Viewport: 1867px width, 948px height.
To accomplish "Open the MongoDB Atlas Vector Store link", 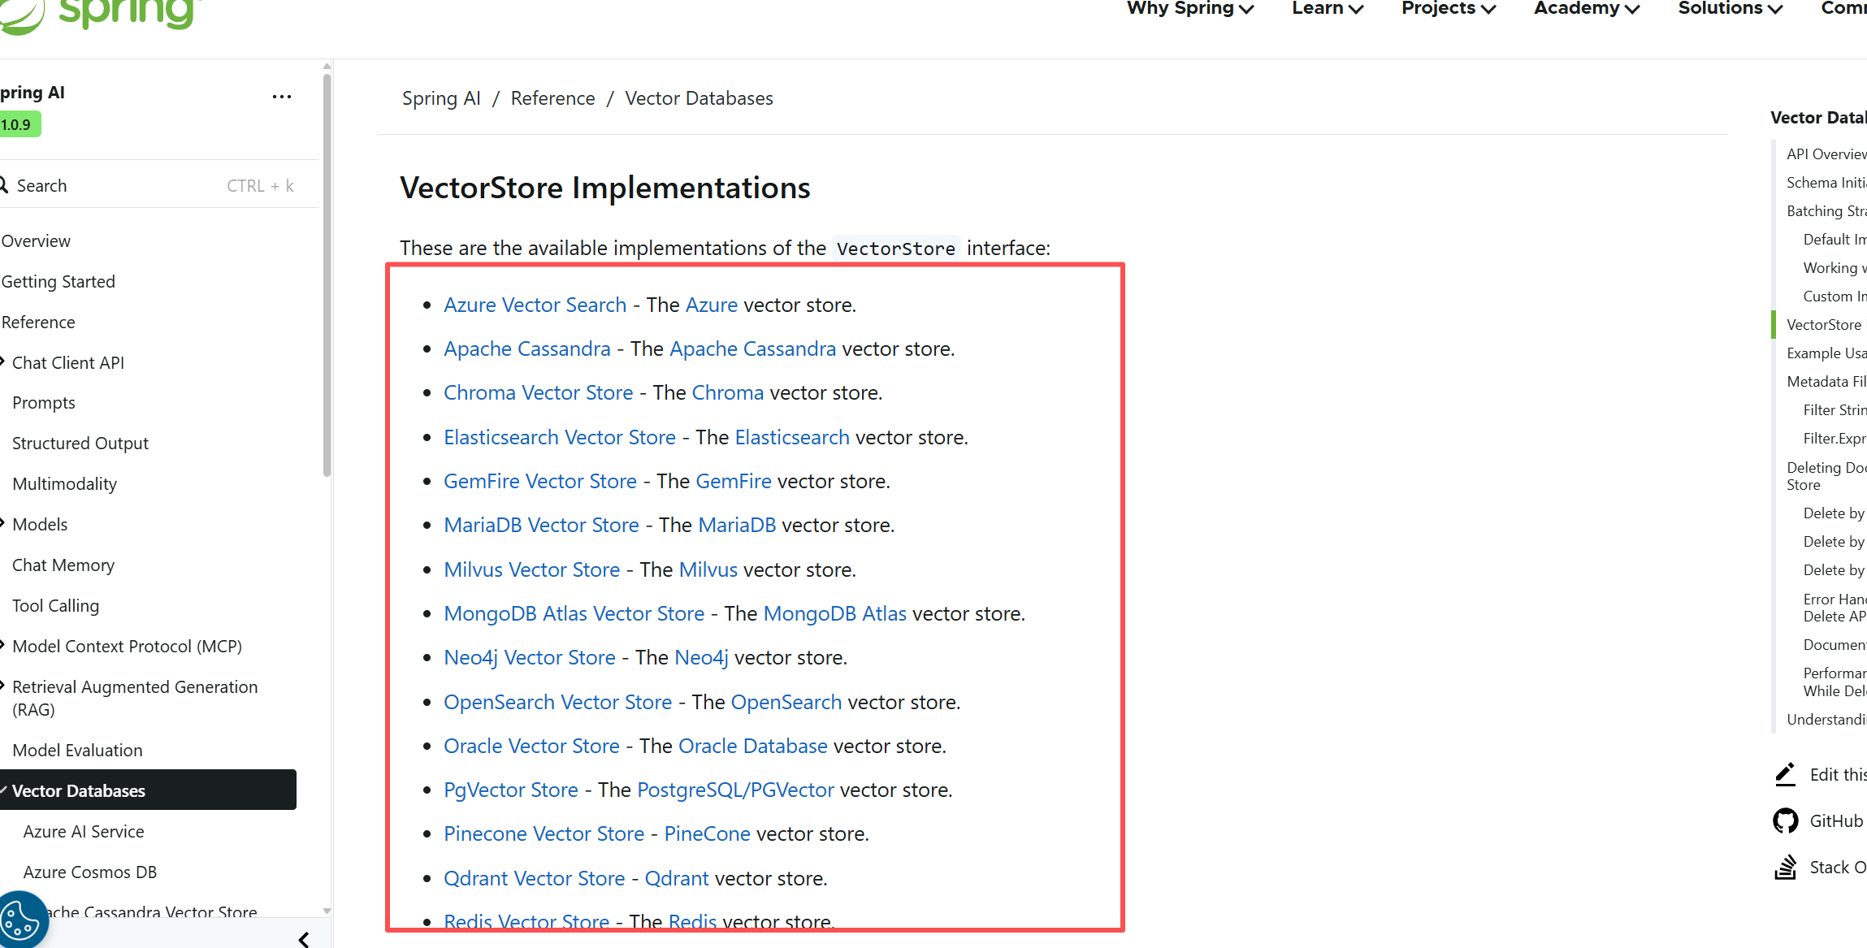I will pyautogui.click(x=574, y=613).
